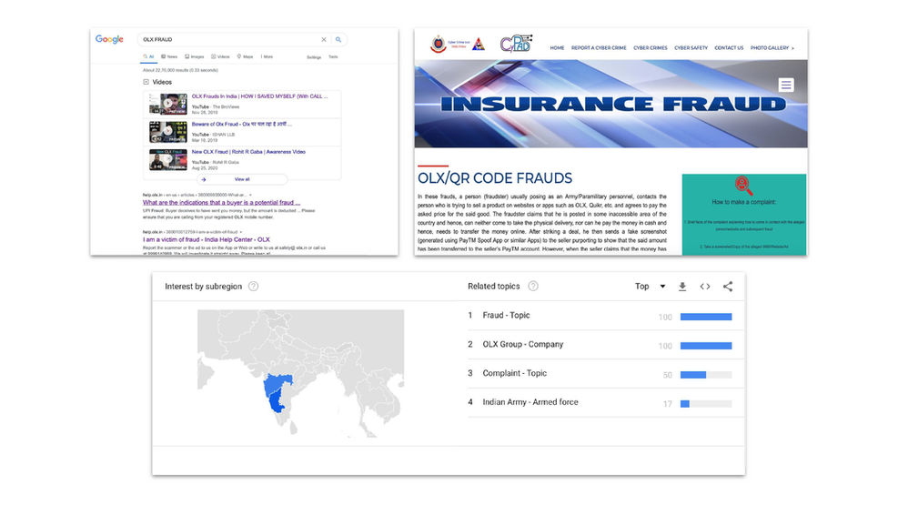Open the CYBER SAFETY menu
The width and height of the screenshot is (898, 505).
pyautogui.click(x=691, y=48)
